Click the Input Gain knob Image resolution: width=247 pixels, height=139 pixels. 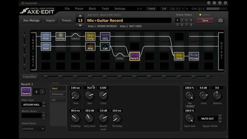tap(189, 119)
